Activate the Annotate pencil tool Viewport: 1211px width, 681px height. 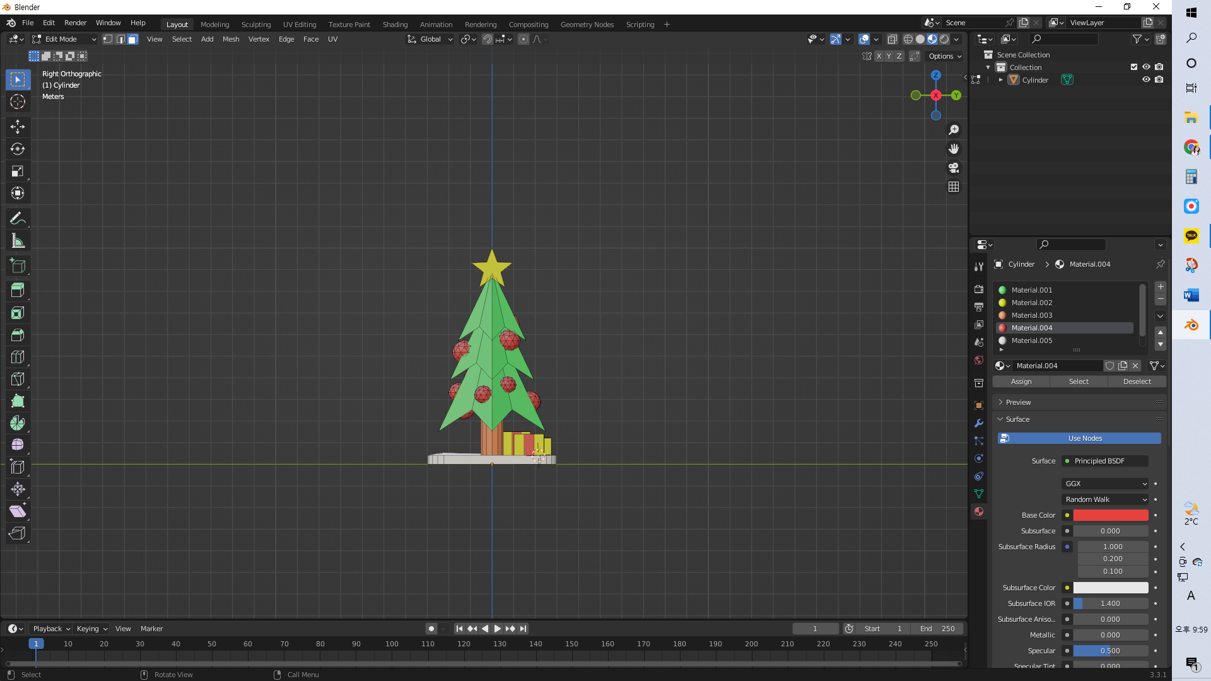tap(18, 219)
